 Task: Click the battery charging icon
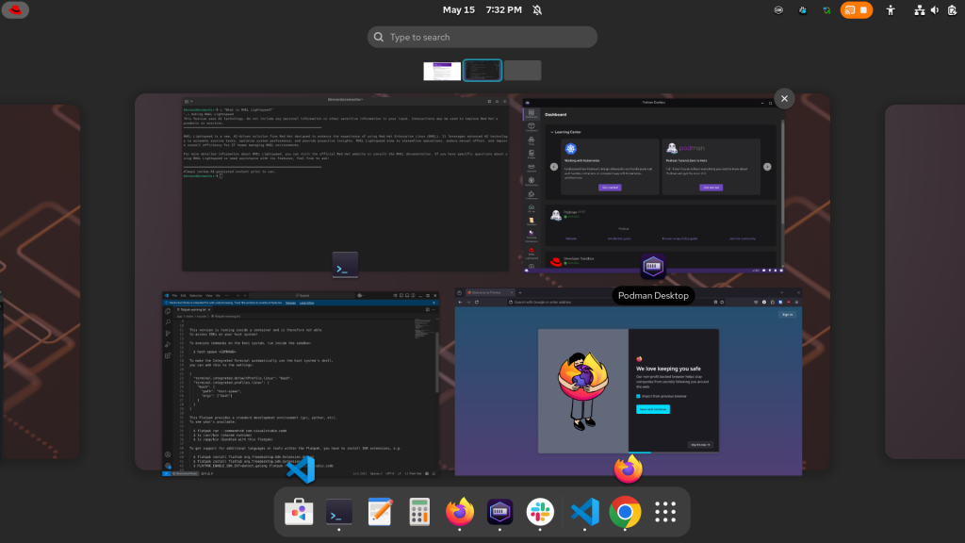(952, 9)
